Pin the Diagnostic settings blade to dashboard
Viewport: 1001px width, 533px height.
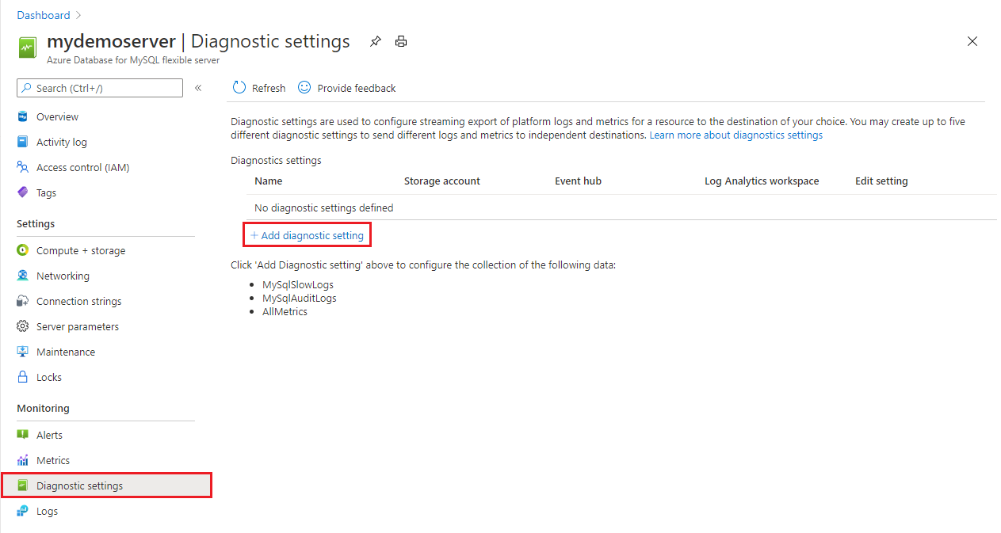click(x=376, y=42)
